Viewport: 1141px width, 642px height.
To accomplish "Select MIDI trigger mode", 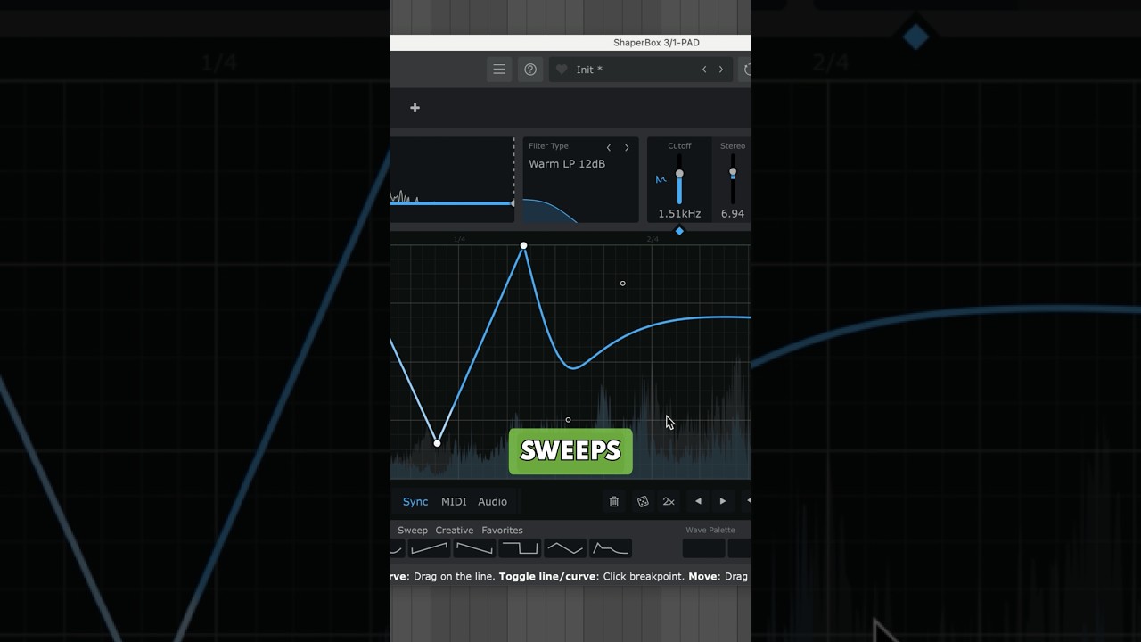I will tap(454, 502).
